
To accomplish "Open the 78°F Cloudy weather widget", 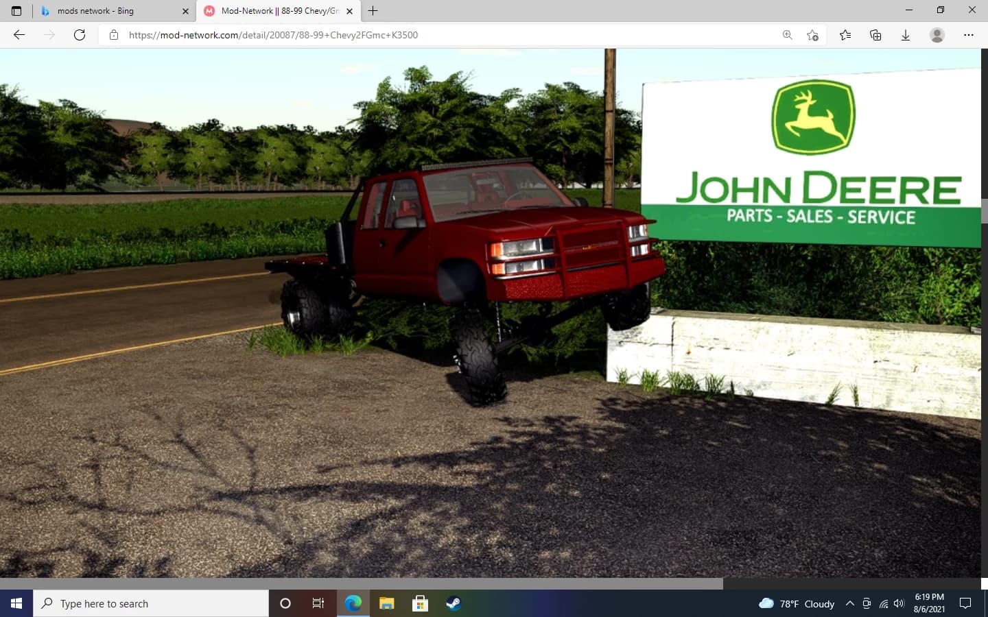I will [x=797, y=603].
